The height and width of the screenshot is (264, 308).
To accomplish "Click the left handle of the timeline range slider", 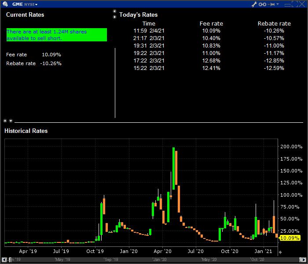I will point(10,260).
